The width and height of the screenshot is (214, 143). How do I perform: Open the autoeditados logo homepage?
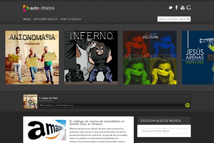click(39, 8)
